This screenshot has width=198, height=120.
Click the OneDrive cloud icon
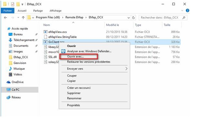tap(8, 82)
